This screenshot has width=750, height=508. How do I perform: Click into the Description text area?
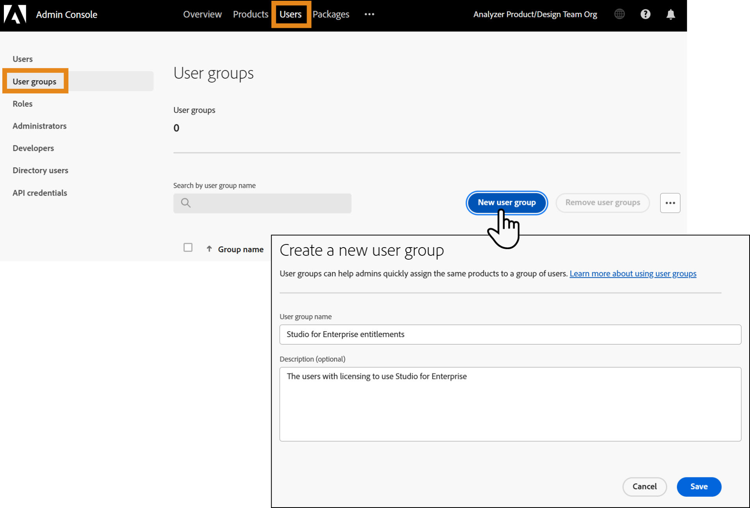[x=510, y=404]
